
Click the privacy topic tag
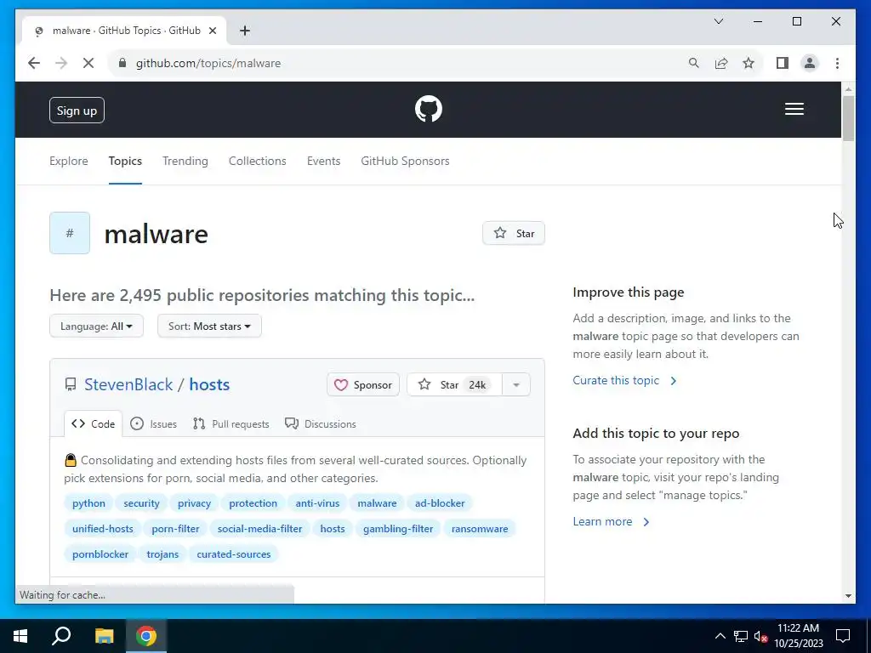(x=195, y=503)
